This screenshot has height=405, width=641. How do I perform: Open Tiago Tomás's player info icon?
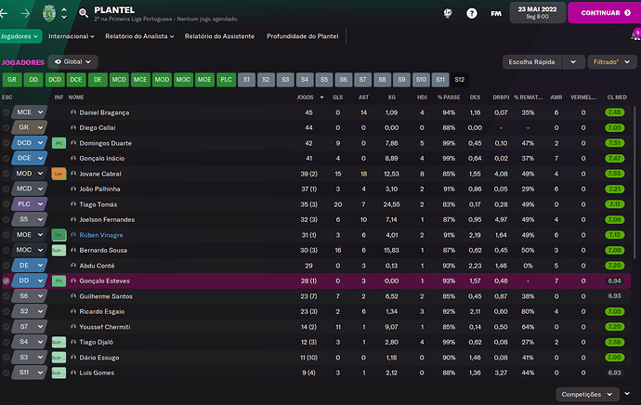73,204
